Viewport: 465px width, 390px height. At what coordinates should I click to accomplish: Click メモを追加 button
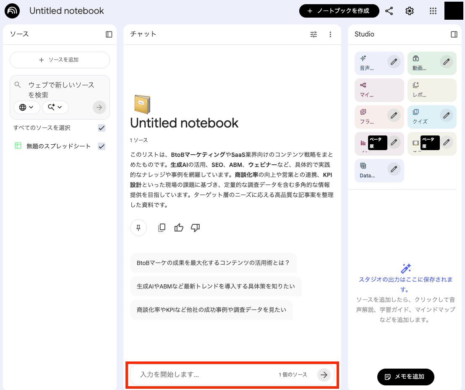coord(405,377)
